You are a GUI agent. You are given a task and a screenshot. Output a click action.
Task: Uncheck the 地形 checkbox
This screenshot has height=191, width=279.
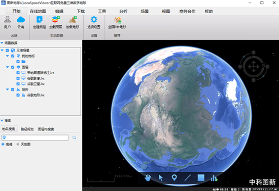click(13, 89)
